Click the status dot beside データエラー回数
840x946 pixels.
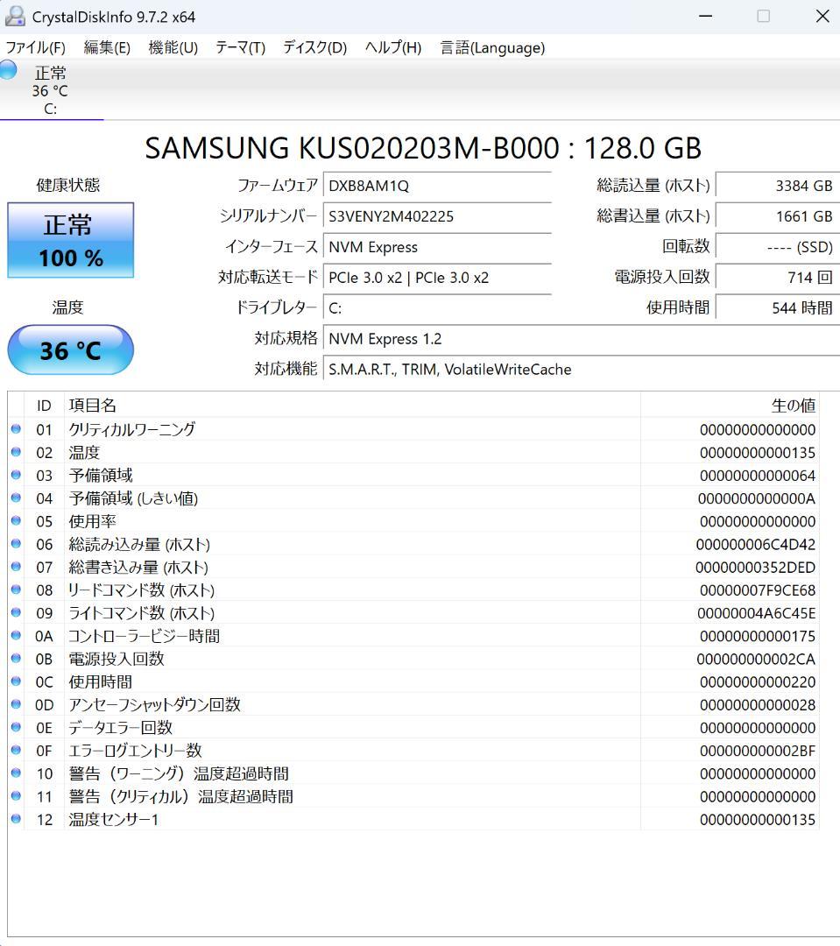click(17, 727)
